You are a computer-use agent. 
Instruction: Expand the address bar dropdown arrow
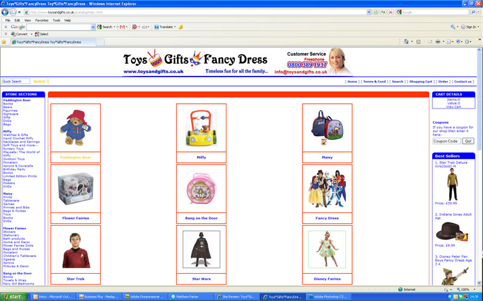click(368, 11)
